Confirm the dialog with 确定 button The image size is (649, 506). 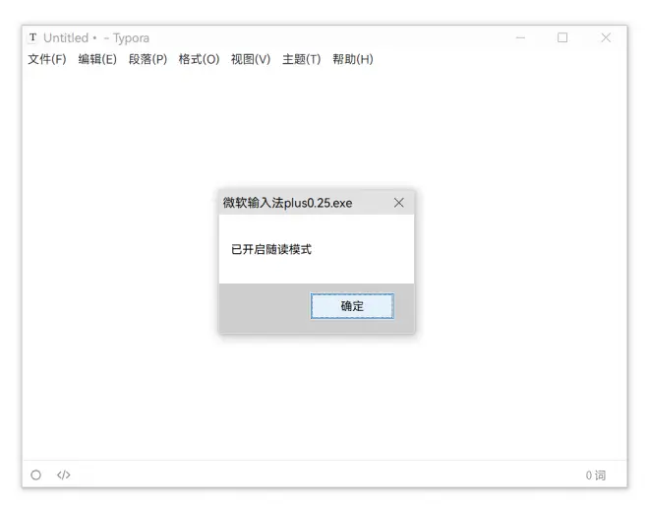352,306
